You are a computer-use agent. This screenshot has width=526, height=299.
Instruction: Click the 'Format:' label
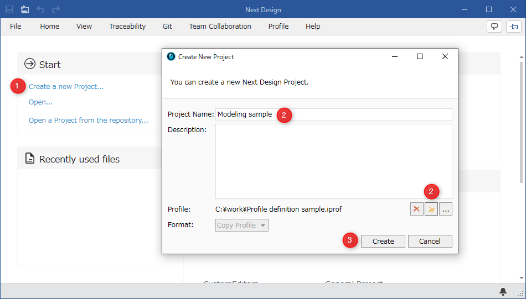click(x=181, y=225)
